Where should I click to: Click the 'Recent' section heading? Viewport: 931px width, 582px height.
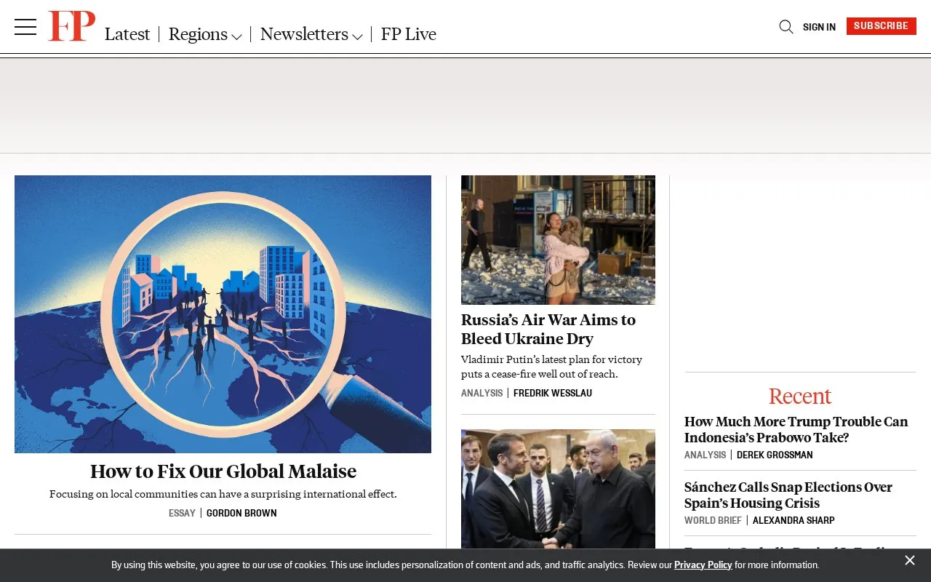coord(800,396)
